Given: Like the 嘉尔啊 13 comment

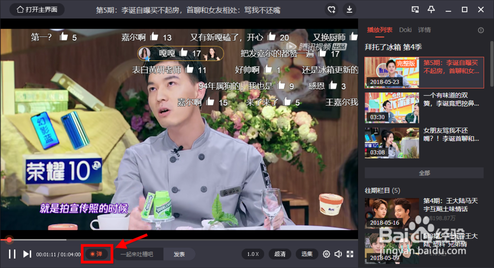Looking at the screenshot, I should pos(154,37).
